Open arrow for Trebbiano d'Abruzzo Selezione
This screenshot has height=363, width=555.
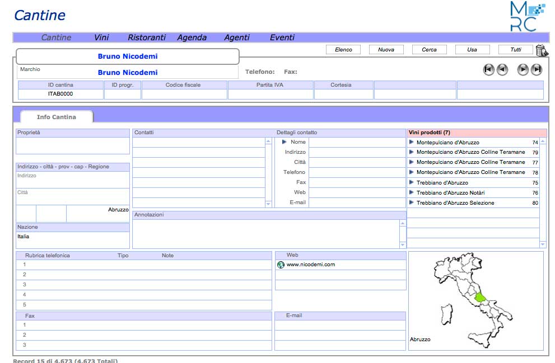[x=411, y=202]
